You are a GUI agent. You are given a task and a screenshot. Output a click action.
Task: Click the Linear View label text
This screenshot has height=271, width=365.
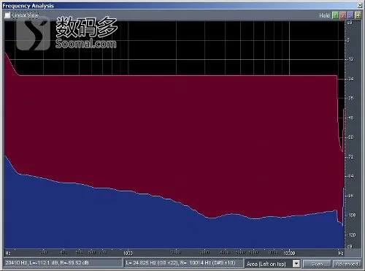[25, 15]
